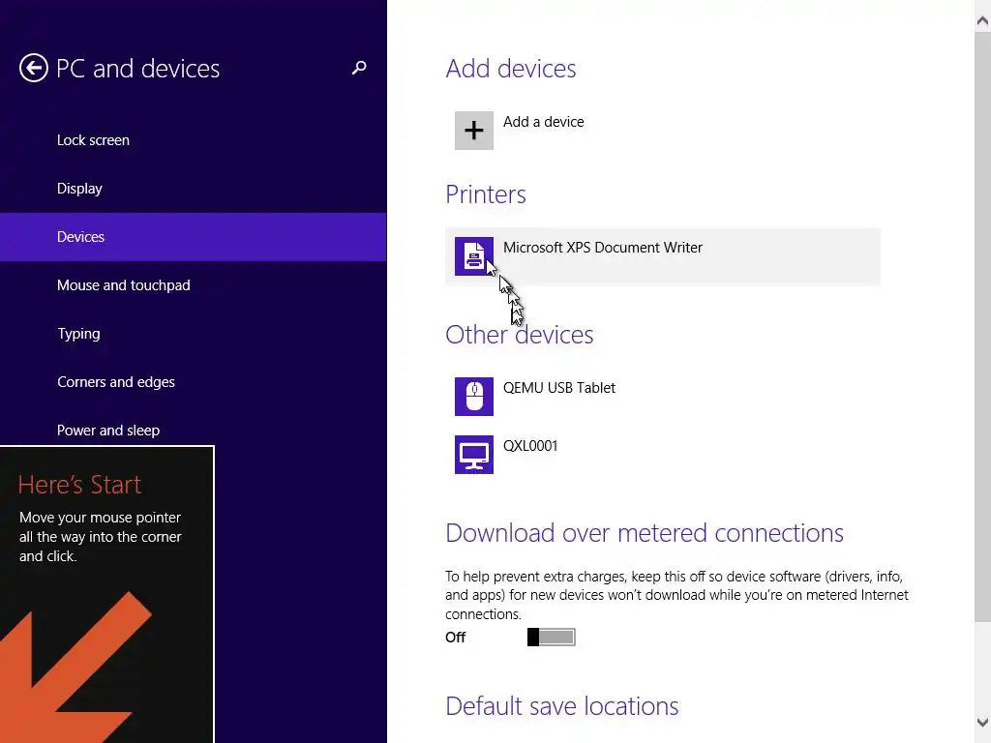Go back using the circled arrow icon
991x743 pixels.
tap(34, 68)
